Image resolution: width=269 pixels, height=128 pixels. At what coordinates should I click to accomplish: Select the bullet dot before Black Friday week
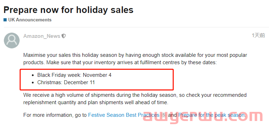33,75
